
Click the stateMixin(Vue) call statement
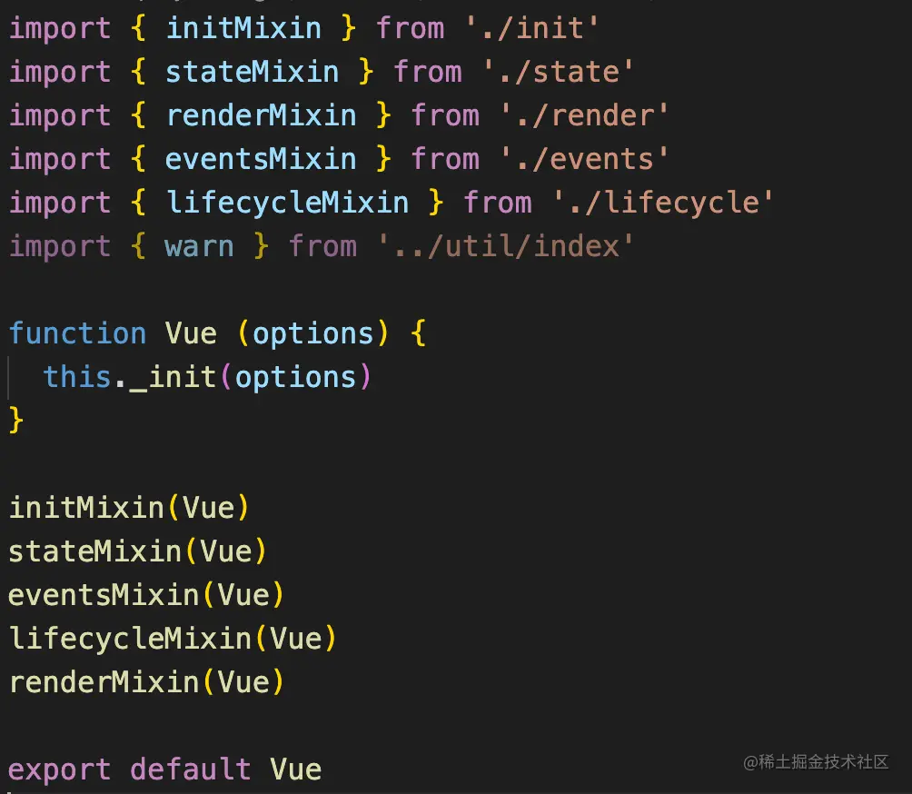pos(137,551)
